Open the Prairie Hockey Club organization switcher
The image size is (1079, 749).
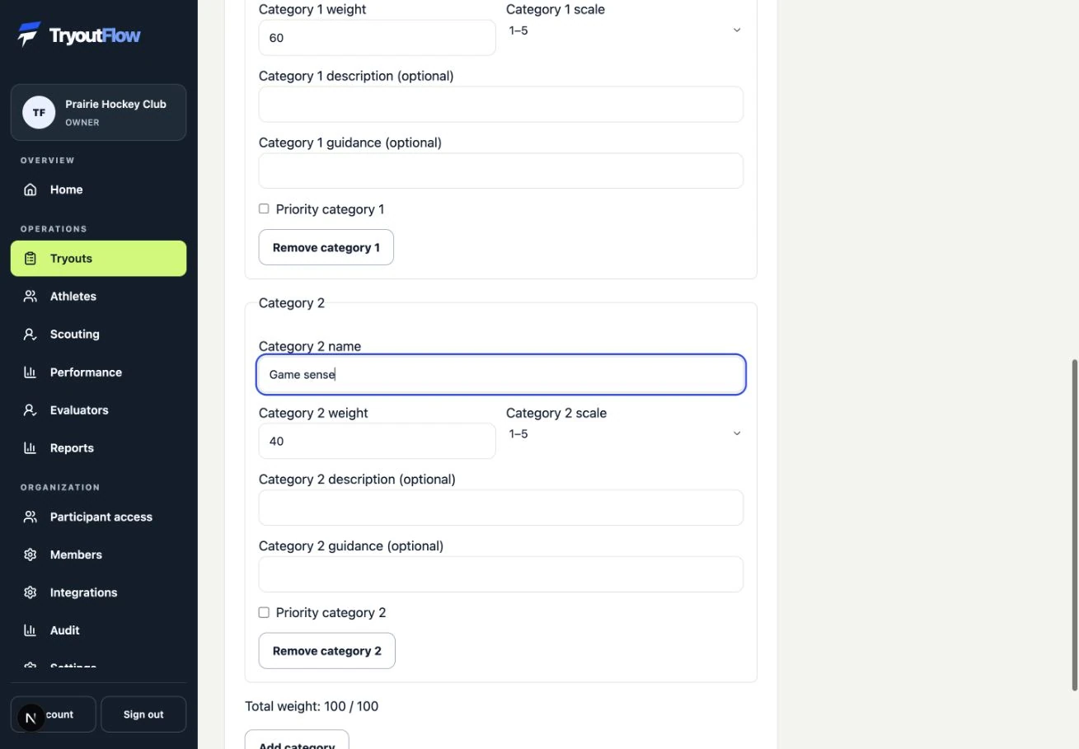point(98,113)
